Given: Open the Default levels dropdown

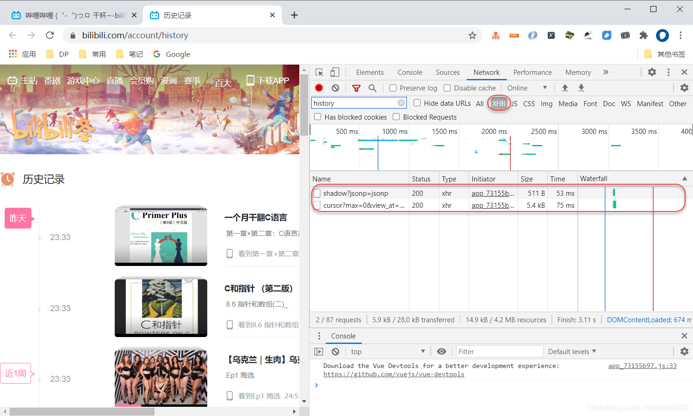Looking at the screenshot, I should (572, 351).
